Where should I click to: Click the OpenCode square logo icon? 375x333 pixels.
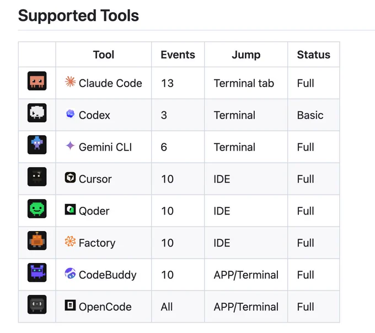coord(70,305)
